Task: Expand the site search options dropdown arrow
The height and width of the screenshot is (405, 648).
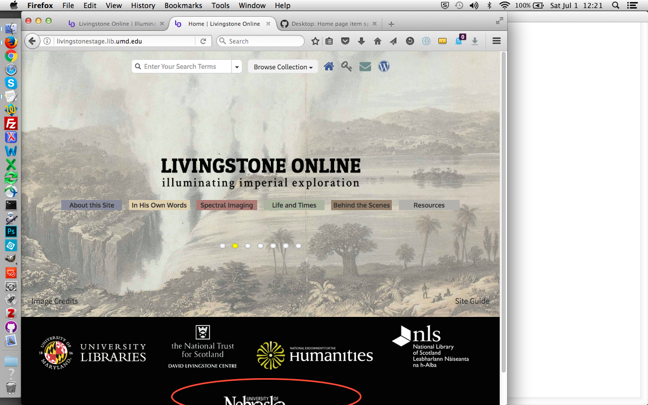Action: pos(237,67)
